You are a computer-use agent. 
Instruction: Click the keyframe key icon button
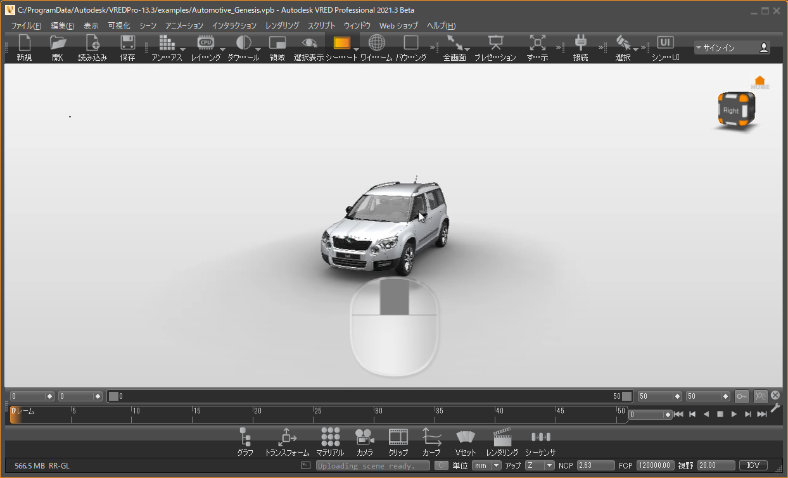coord(742,396)
